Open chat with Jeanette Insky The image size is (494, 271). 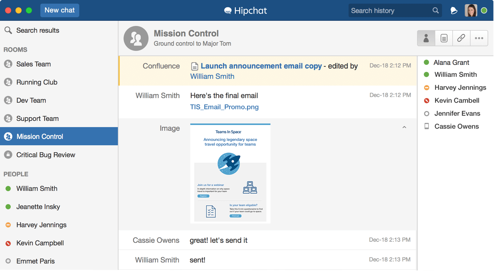click(x=59, y=207)
